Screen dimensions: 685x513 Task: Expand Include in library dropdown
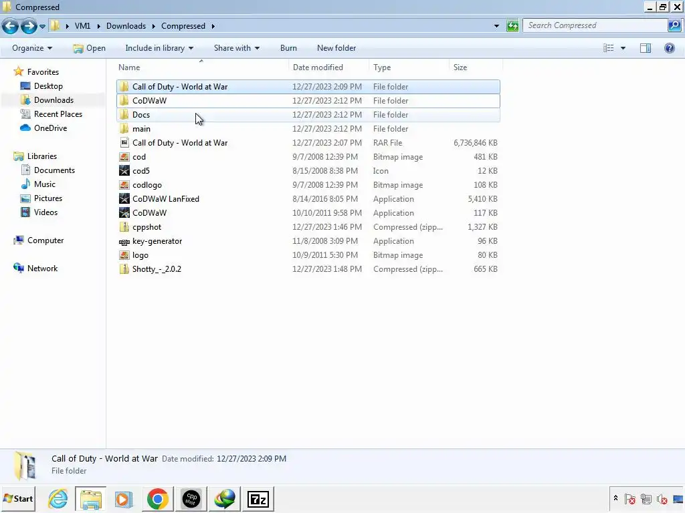click(x=159, y=48)
